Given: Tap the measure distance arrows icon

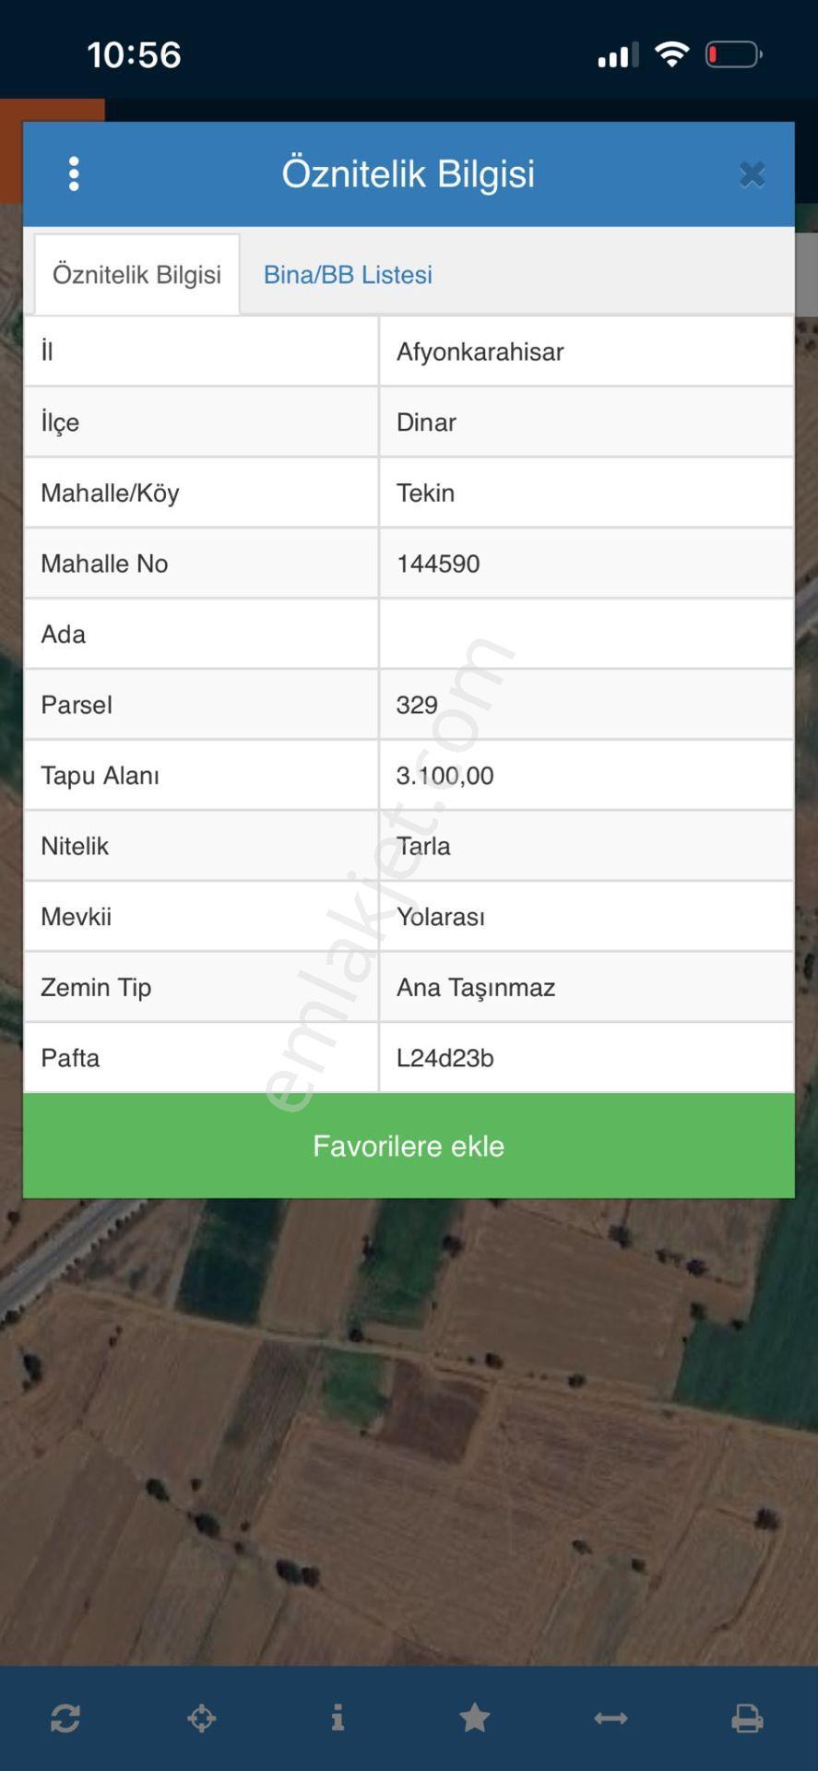Looking at the screenshot, I should [x=611, y=1718].
